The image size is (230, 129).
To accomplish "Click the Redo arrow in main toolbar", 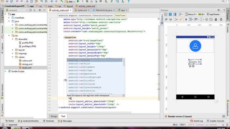I will 22,1.
